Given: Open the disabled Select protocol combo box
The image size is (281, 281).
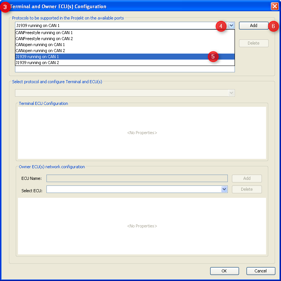Looking at the screenshot, I should pos(125,93).
